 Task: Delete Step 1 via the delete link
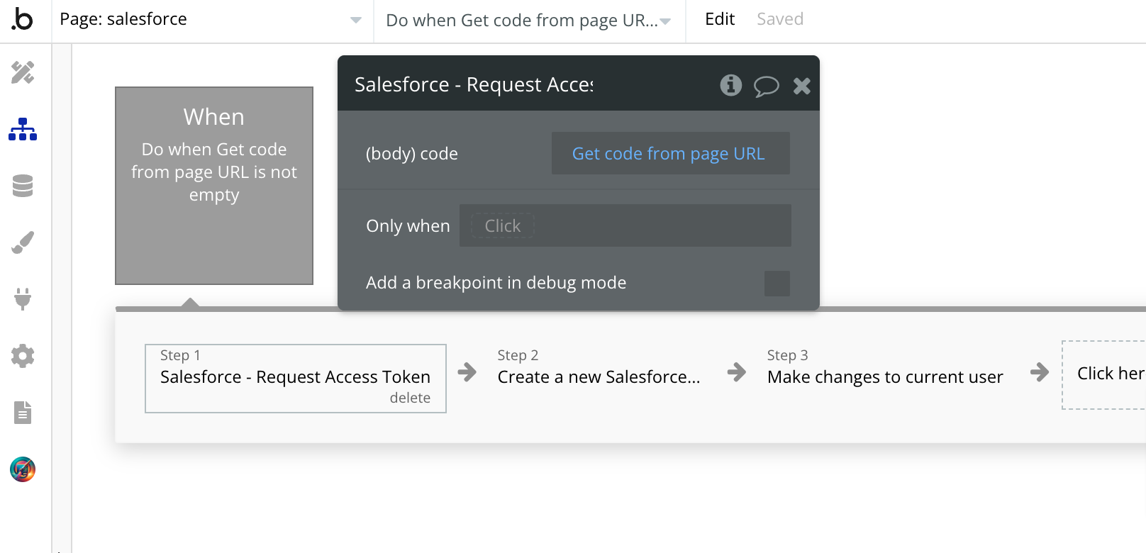[410, 398]
